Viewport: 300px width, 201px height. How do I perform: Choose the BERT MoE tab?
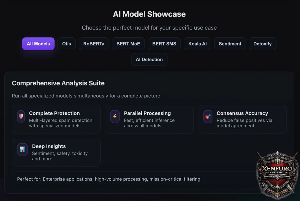coord(128,44)
